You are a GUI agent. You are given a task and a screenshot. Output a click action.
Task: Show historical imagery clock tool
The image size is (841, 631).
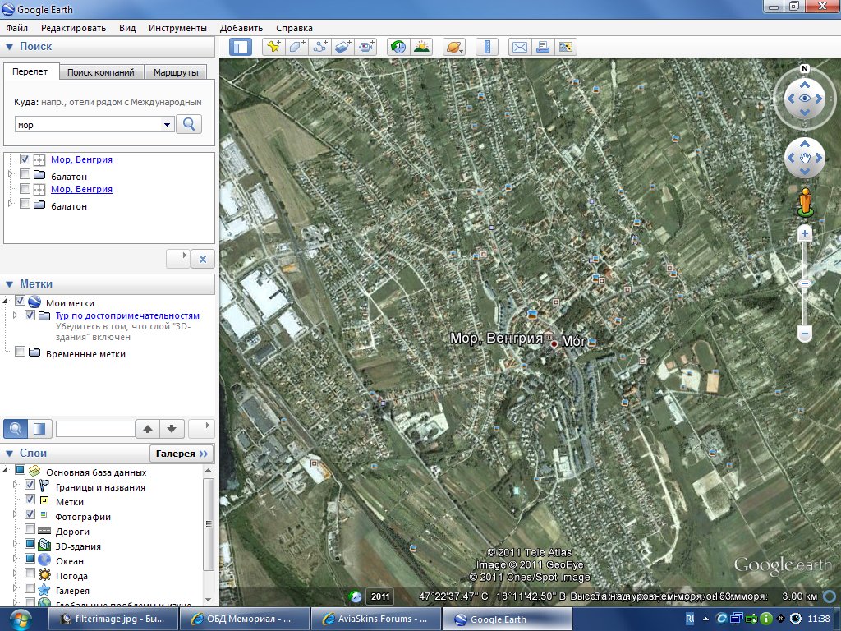(x=398, y=47)
